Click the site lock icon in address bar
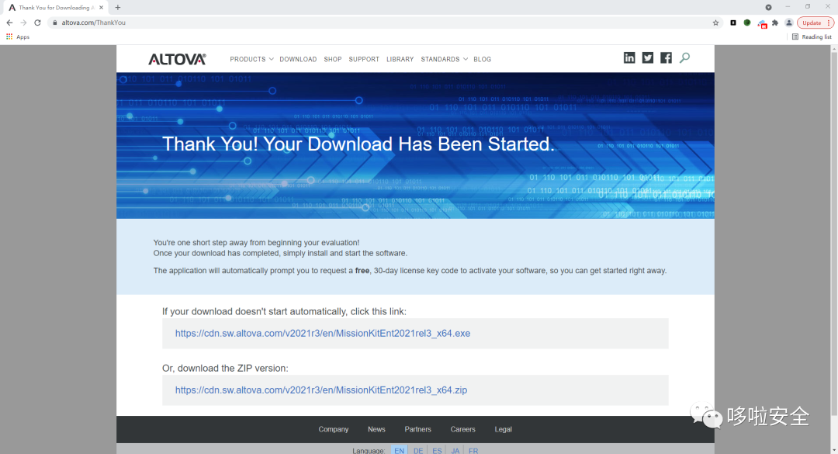The image size is (838, 454). click(54, 23)
